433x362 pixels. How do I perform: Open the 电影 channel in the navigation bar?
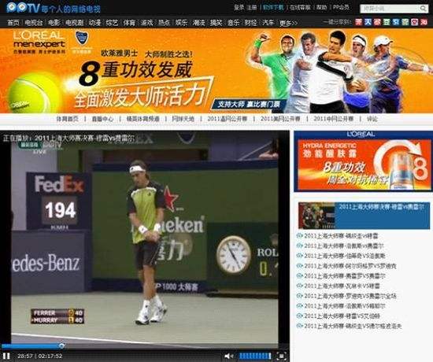(54, 23)
